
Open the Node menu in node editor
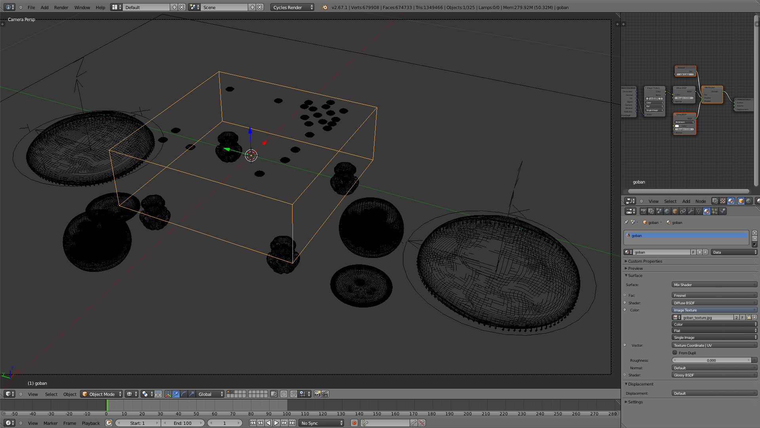(x=701, y=201)
